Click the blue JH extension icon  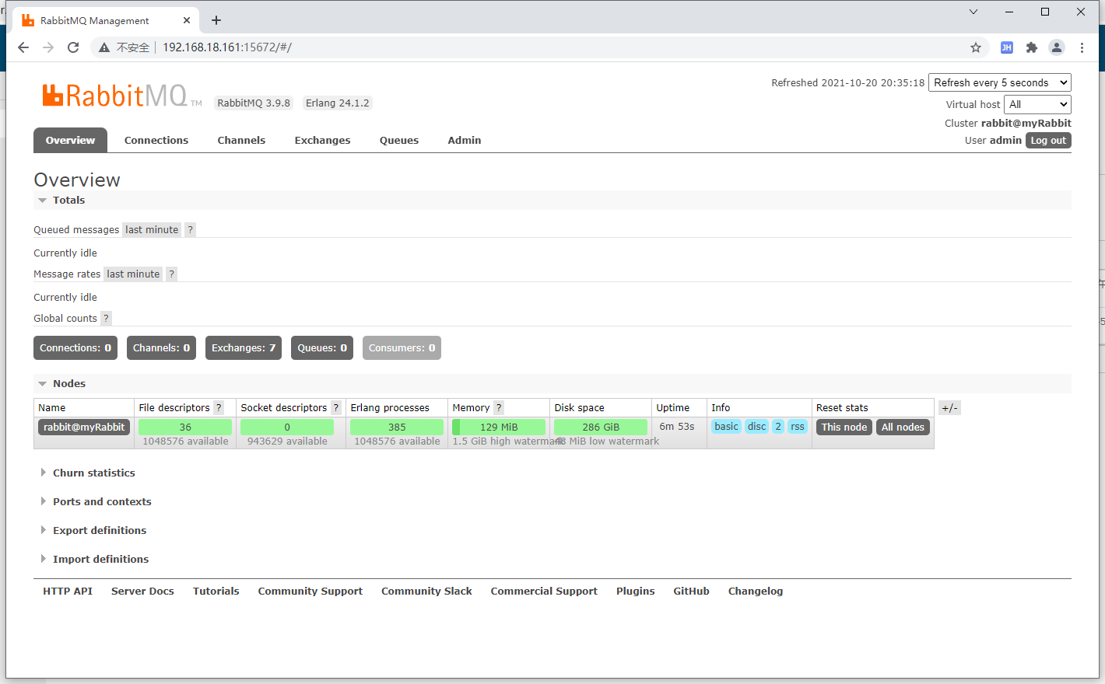[x=1007, y=47]
